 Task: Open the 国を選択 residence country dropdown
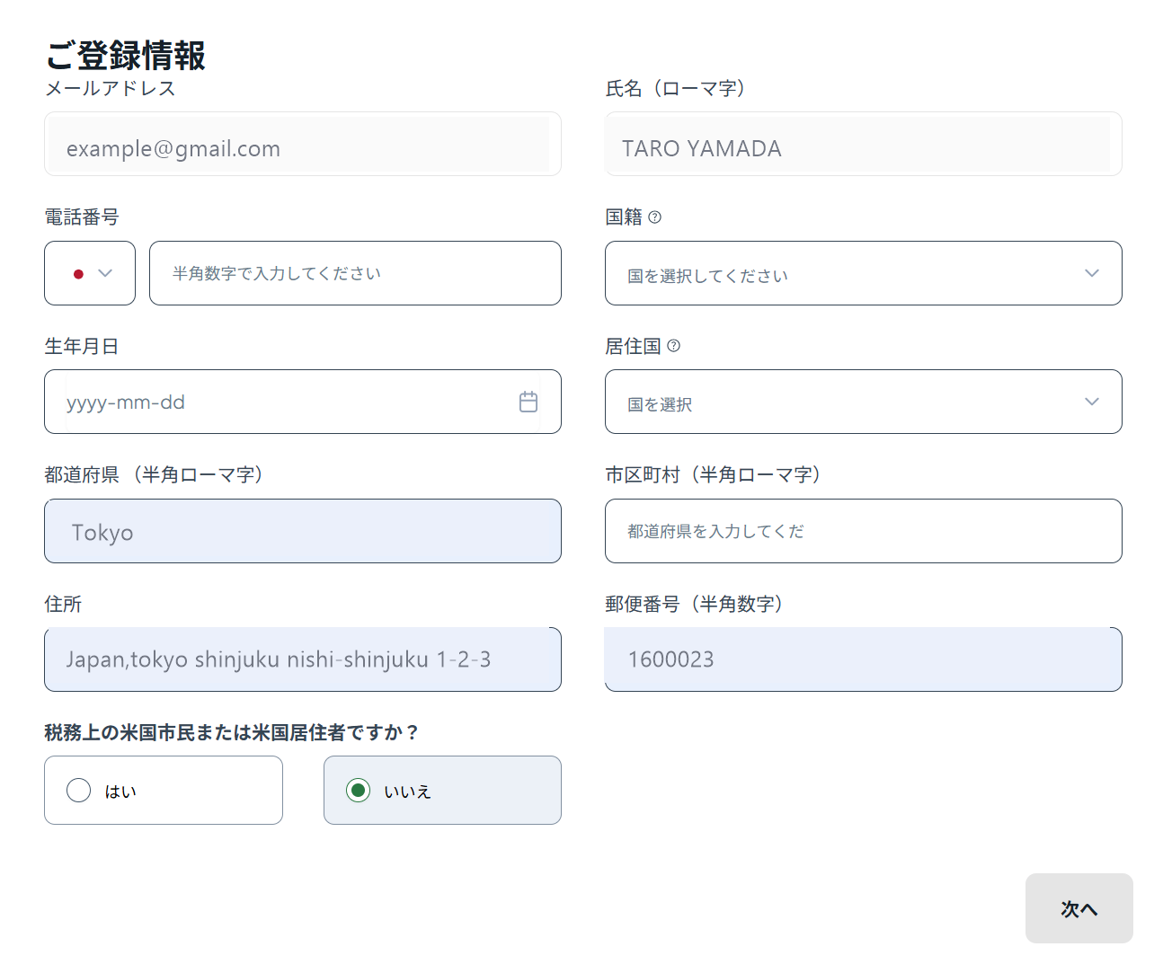pyautogui.click(x=863, y=402)
